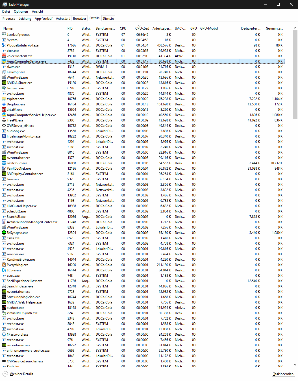The height and width of the screenshot is (381, 298).
Task: Sort by the Name column header
Action: (x=33, y=28)
